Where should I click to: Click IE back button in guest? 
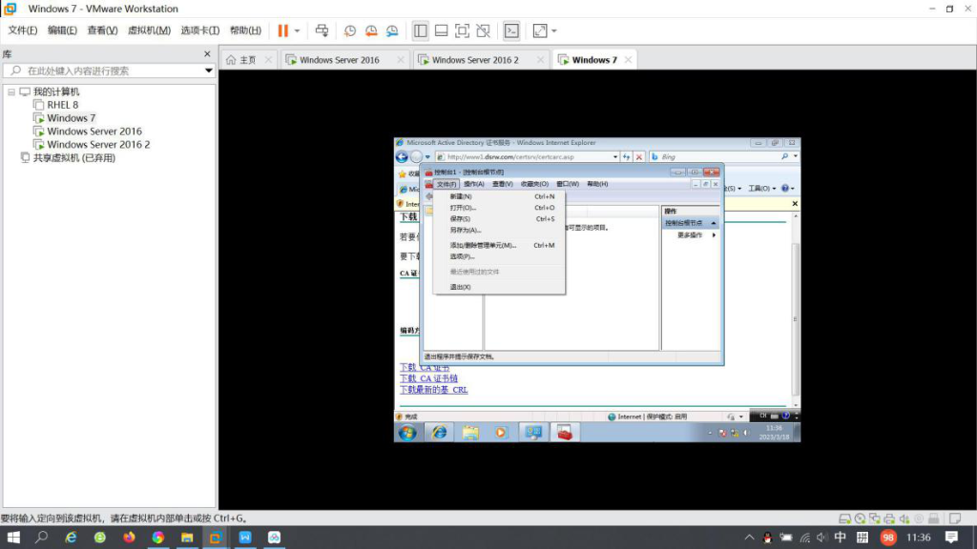pos(402,157)
